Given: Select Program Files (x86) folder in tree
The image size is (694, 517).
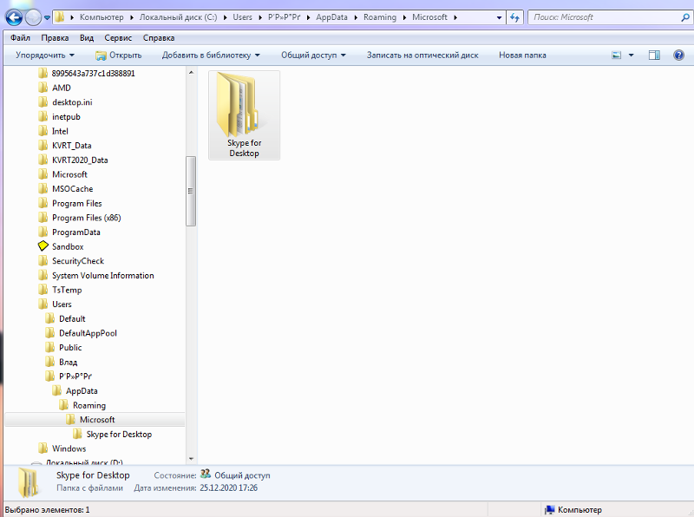Looking at the screenshot, I should pos(86,218).
